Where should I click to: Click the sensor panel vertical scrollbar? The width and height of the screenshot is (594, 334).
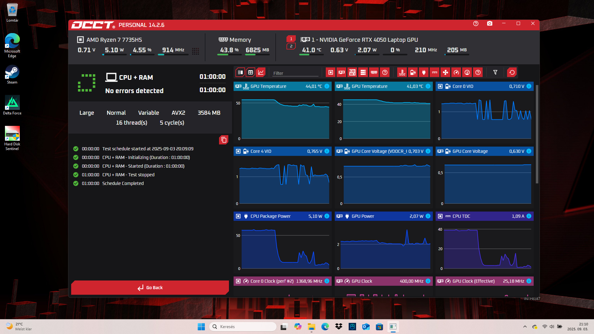pyautogui.click(x=537, y=135)
